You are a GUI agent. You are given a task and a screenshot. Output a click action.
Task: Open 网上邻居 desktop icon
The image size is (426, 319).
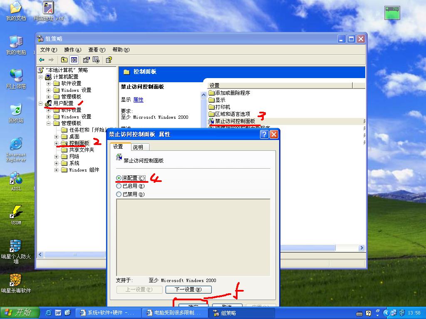point(16,79)
